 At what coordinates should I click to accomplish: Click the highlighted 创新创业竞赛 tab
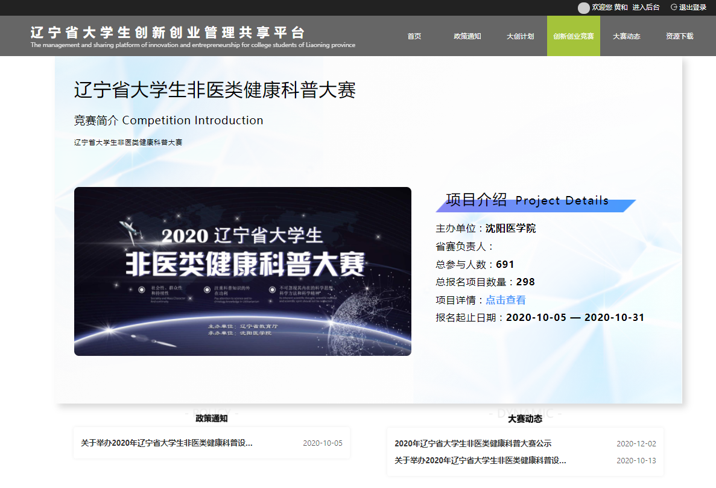coord(573,36)
